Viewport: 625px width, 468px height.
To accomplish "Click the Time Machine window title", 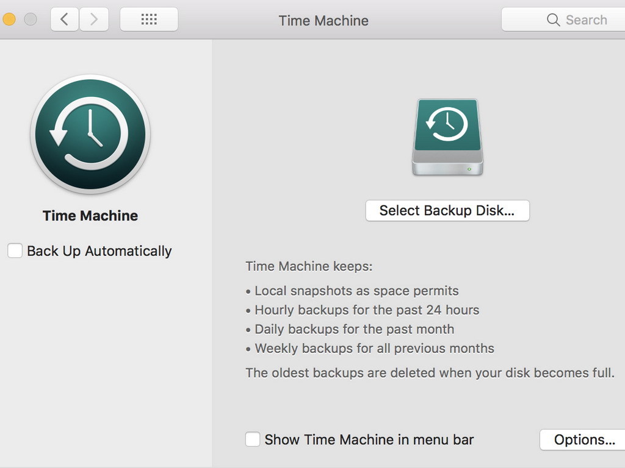I will (323, 21).
